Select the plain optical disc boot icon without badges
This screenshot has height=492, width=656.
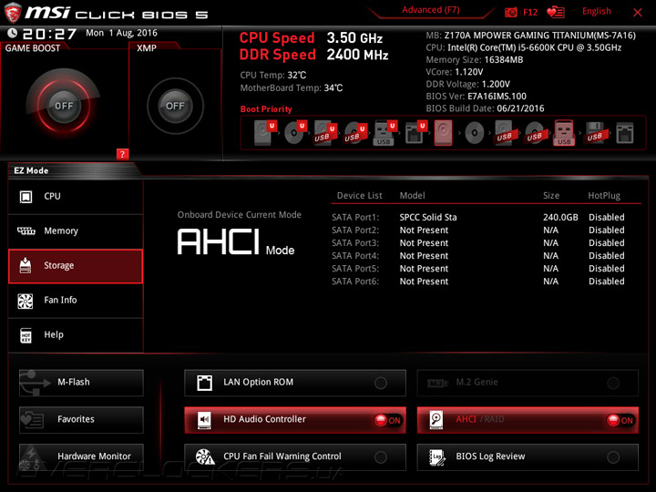point(475,133)
